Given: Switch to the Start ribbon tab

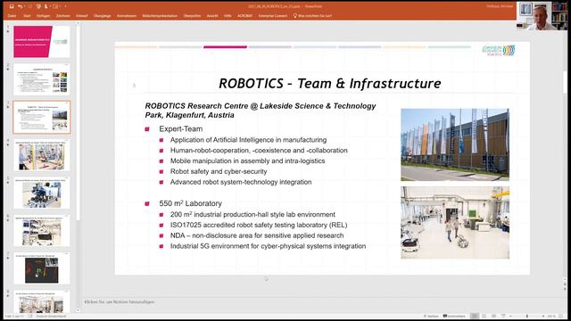Looking at the screenshot, I should (x=27, y=16).
